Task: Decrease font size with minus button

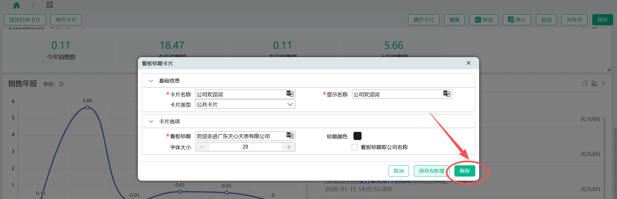Action: [202, 147]
